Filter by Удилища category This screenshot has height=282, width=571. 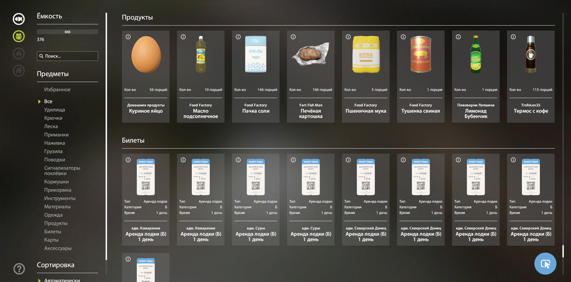pyautogui.click(x=55, y=110)
